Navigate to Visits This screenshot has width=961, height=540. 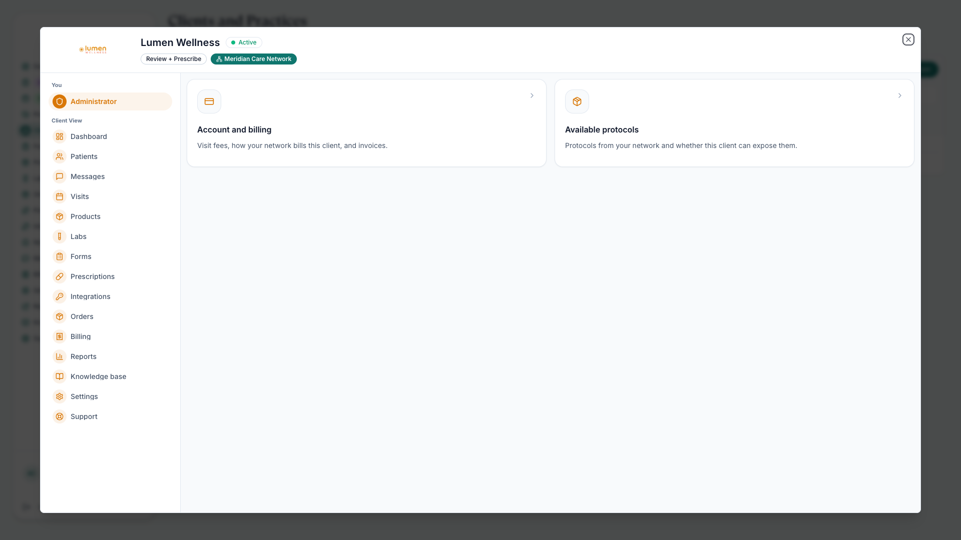[x=111, y=196]
